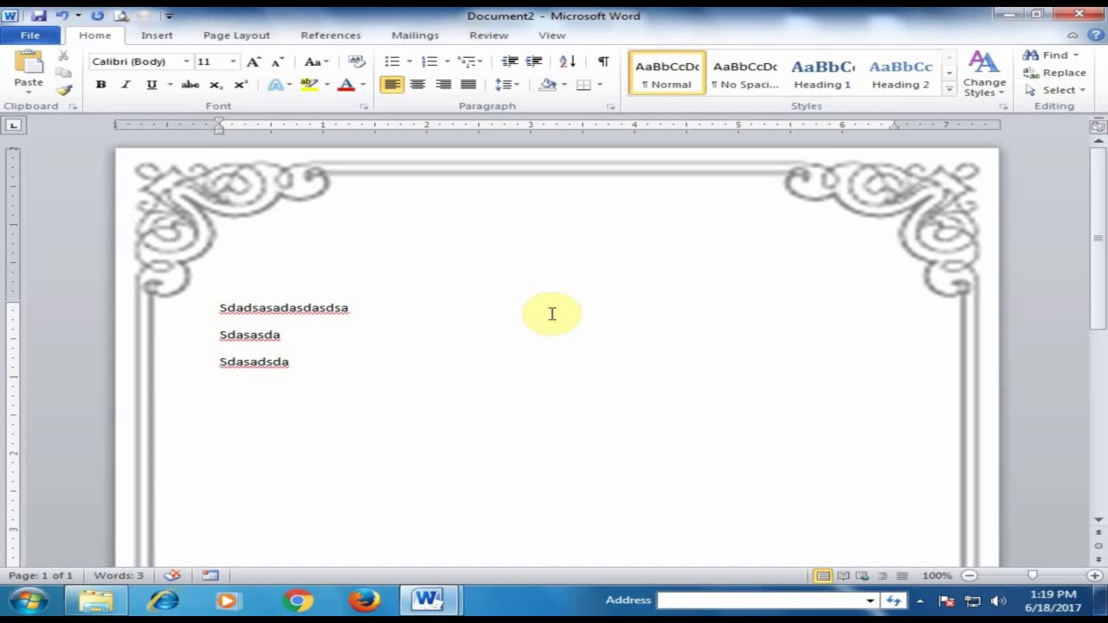Screen dimensions: 1108x623
Task: Apply subscript formatting
Action: [x=215, y=84]
